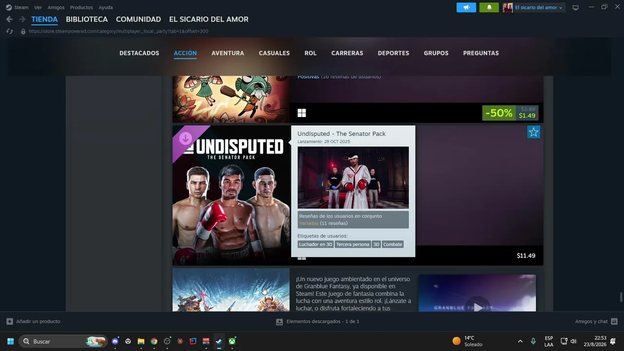Select the GRUPOS category tab
The height and width of the screenshot is (351, 624).
coord(436,53)
